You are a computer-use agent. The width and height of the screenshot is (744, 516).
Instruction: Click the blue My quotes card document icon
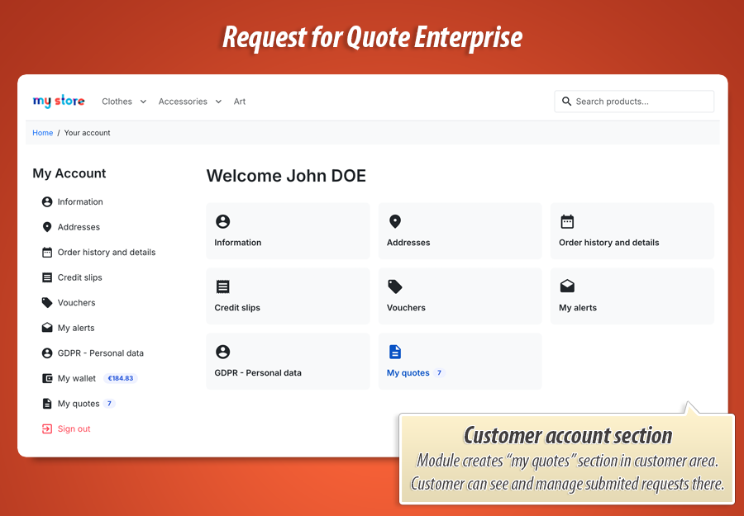[395, 352]
